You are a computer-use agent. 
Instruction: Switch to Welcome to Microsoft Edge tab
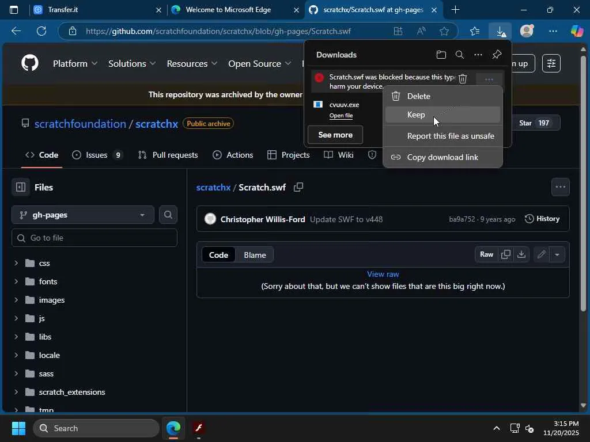coord(235,10)
